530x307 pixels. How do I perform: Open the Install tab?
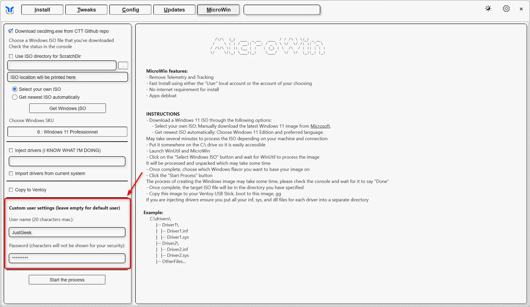tap(42, 9)
